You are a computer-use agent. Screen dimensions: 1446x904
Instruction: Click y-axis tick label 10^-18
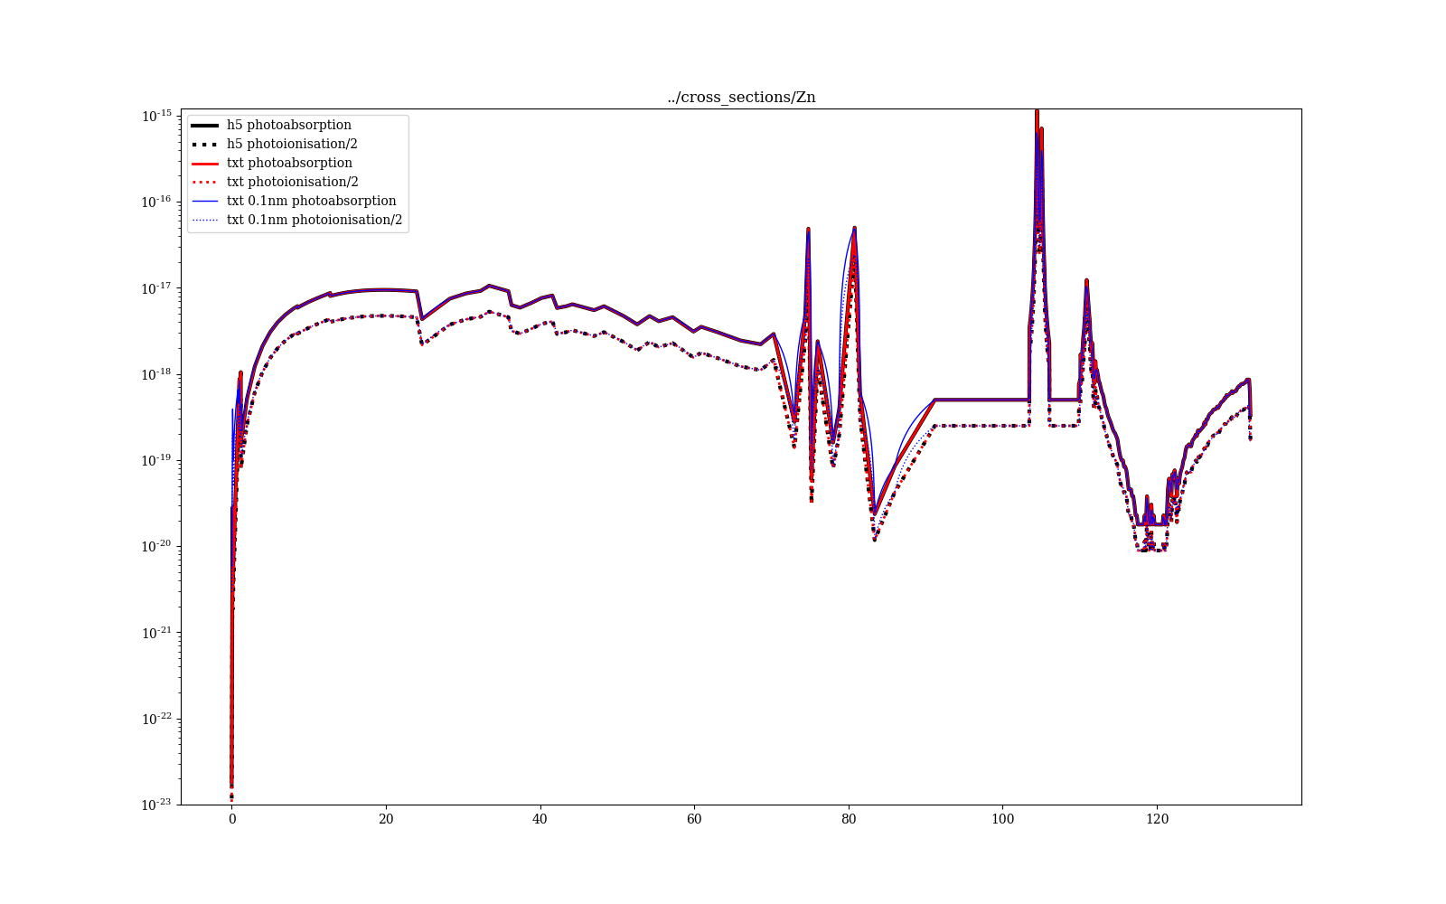tap(156, 374)
